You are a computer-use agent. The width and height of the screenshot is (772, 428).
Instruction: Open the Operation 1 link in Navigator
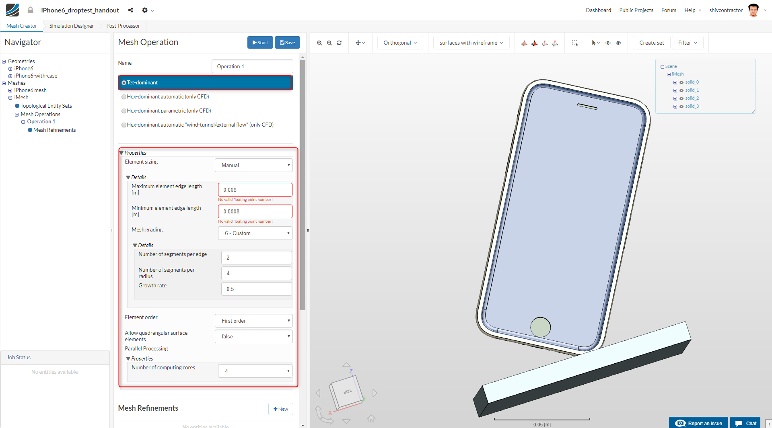click(x=41, y=122)
